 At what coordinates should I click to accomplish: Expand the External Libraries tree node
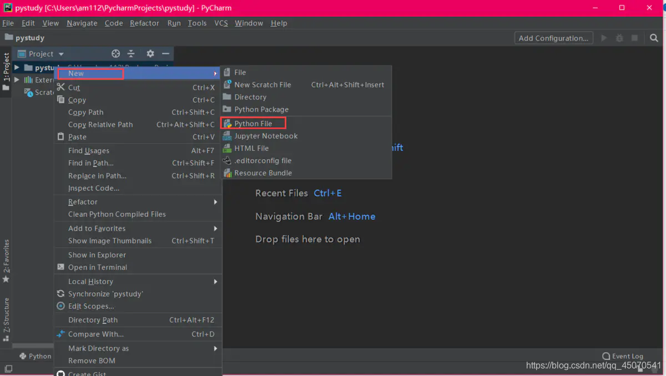tap(17, 80)
